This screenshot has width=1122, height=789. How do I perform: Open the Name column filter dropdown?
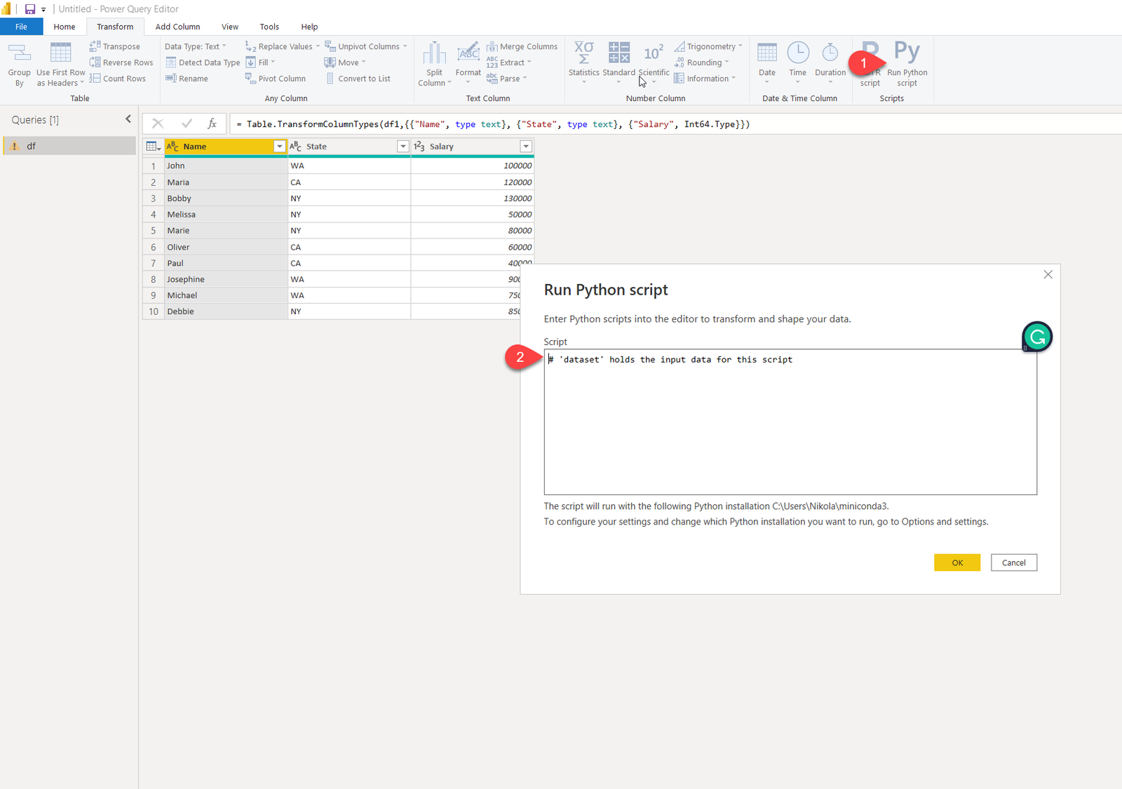click(x=279, y=147)
